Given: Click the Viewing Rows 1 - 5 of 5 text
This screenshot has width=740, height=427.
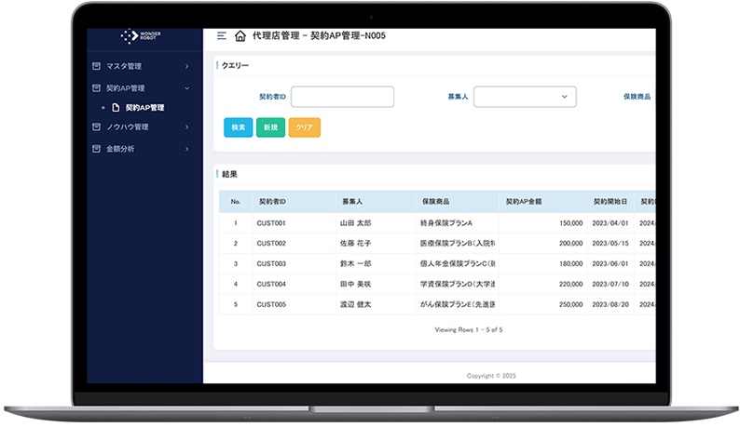Looking at the screenshot, I should tap(469, 330).
